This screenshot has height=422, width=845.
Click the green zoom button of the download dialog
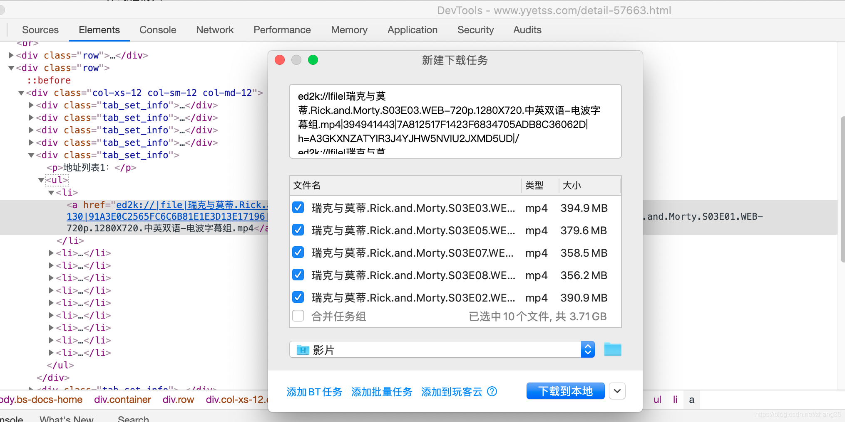(313, 60)
